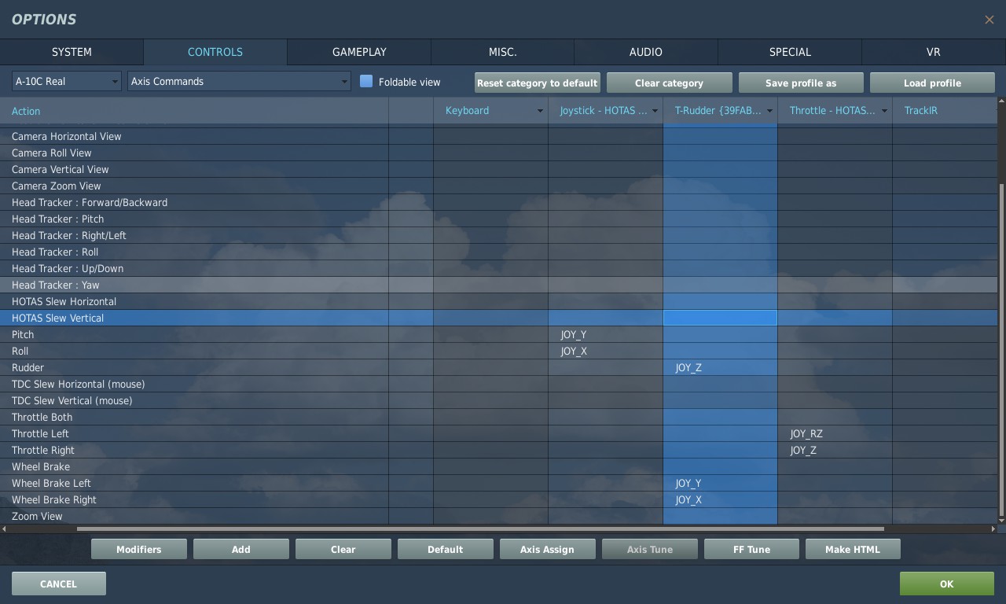Close the Options window with X

tap(989, 20)
